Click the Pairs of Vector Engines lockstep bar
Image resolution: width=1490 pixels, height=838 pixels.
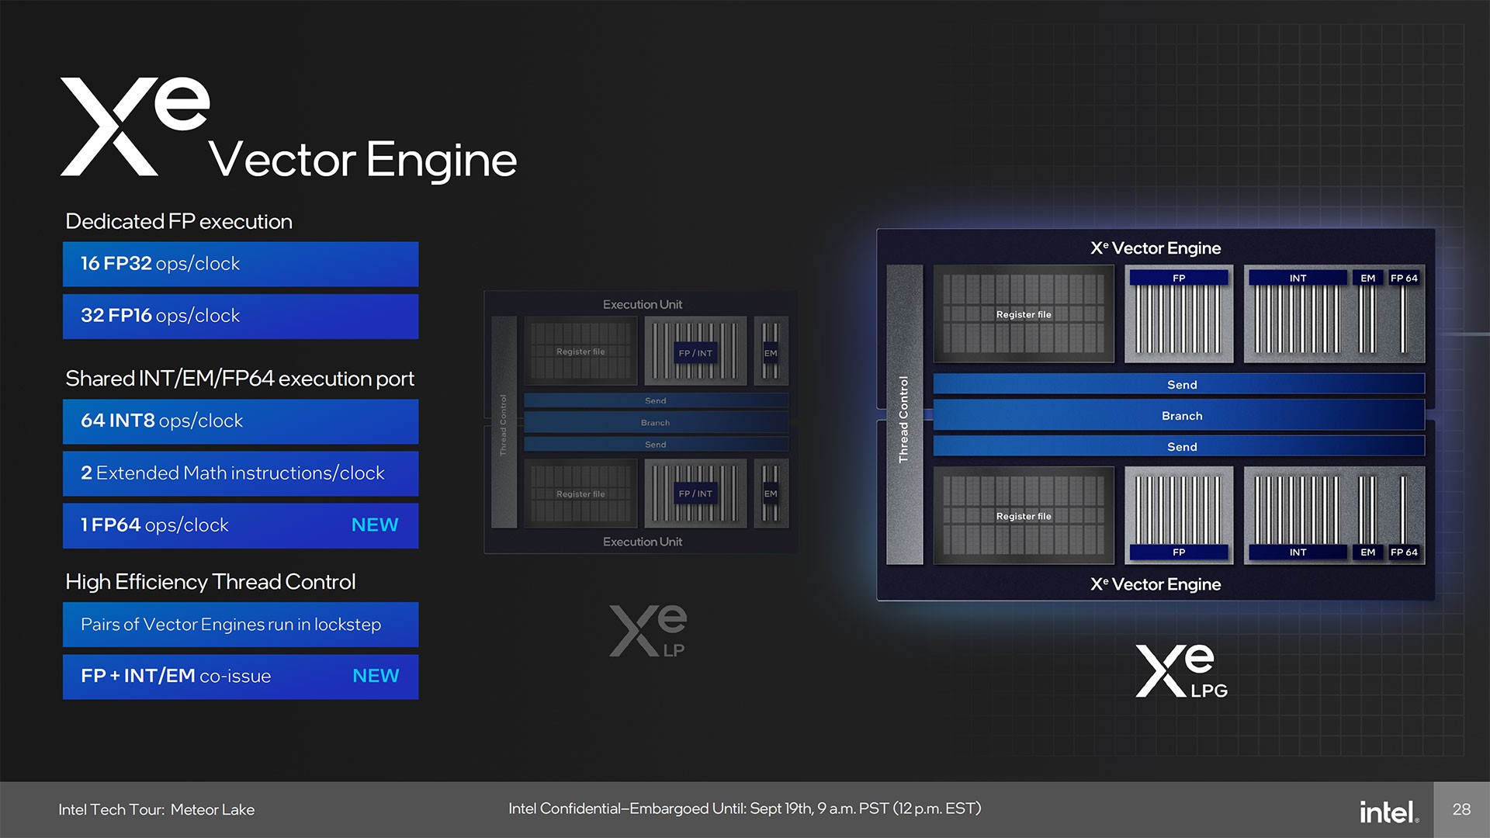(239, 625)
